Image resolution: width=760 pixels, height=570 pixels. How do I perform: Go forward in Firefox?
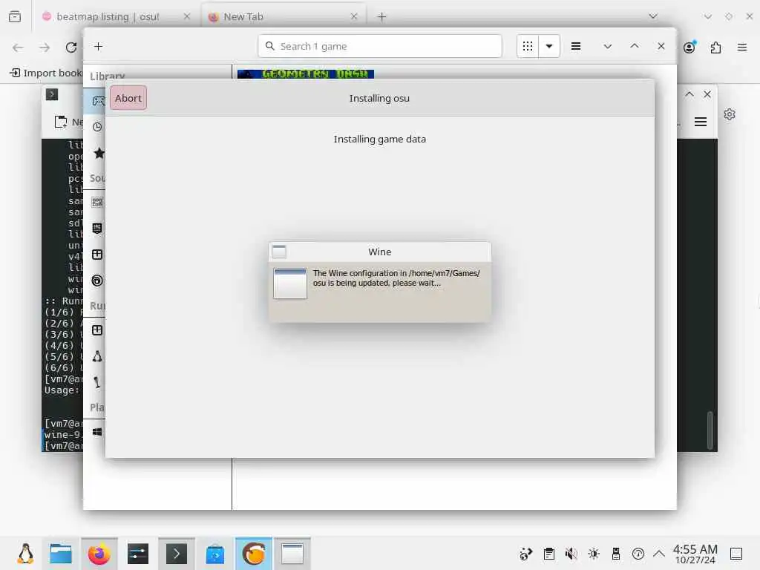click(45, 47)
